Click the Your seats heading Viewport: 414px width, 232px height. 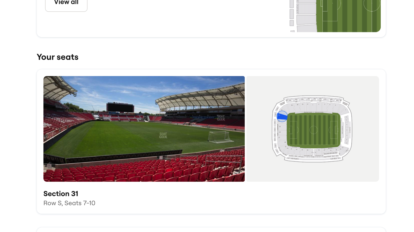pyautogui.click(x=57, y=57)
